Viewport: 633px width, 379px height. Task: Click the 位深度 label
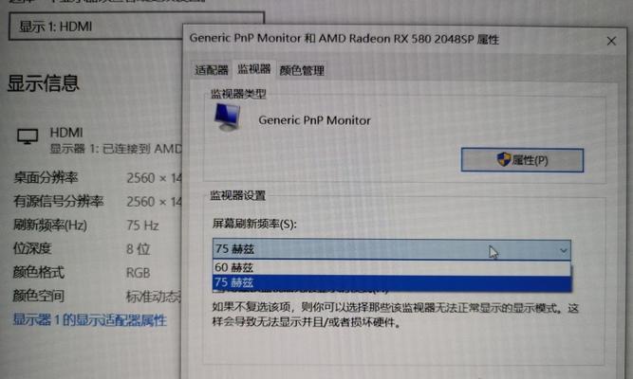(32, 248)
